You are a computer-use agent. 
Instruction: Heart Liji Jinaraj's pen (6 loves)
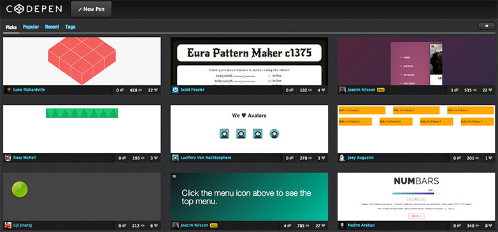coord(154,226)
